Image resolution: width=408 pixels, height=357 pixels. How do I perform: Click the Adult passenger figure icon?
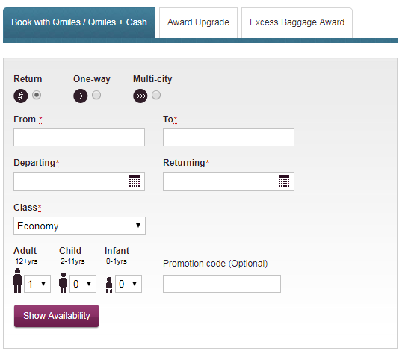(18, 281)
